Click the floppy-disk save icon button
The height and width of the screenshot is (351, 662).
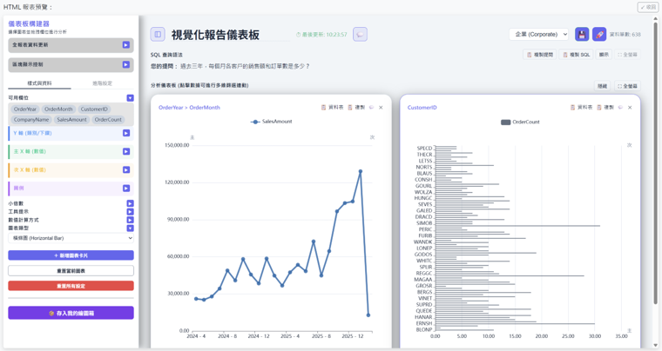[582, 34]
